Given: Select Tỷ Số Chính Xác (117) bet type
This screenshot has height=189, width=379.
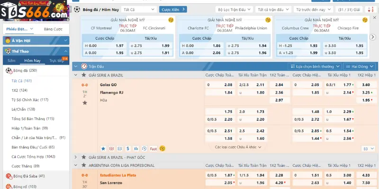Looking at the screenshot, I should click(30, 100).
